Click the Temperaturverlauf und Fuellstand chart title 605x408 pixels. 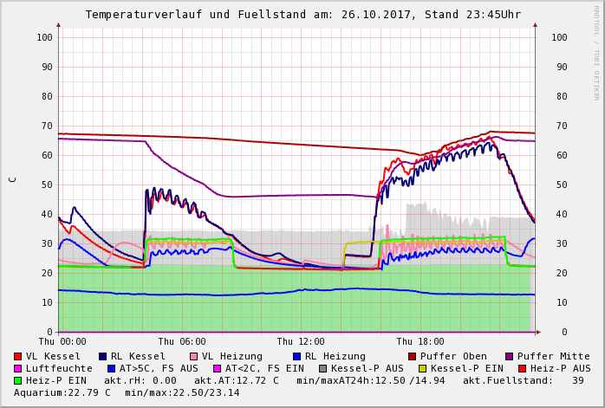(x=302, y=15)
